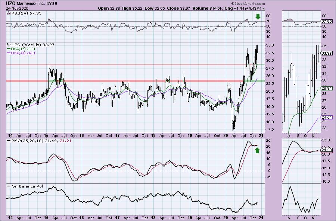Click the 90 level on main RSI axis
The height and width of the screenshot is (221, 336).
(268, 16)
